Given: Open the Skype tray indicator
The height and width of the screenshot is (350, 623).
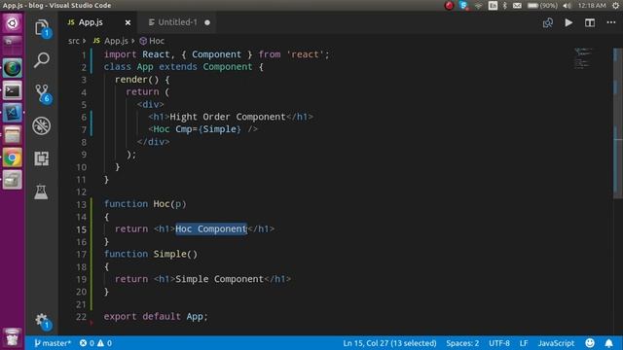Looking at the screenshot, I should (463, 6).
